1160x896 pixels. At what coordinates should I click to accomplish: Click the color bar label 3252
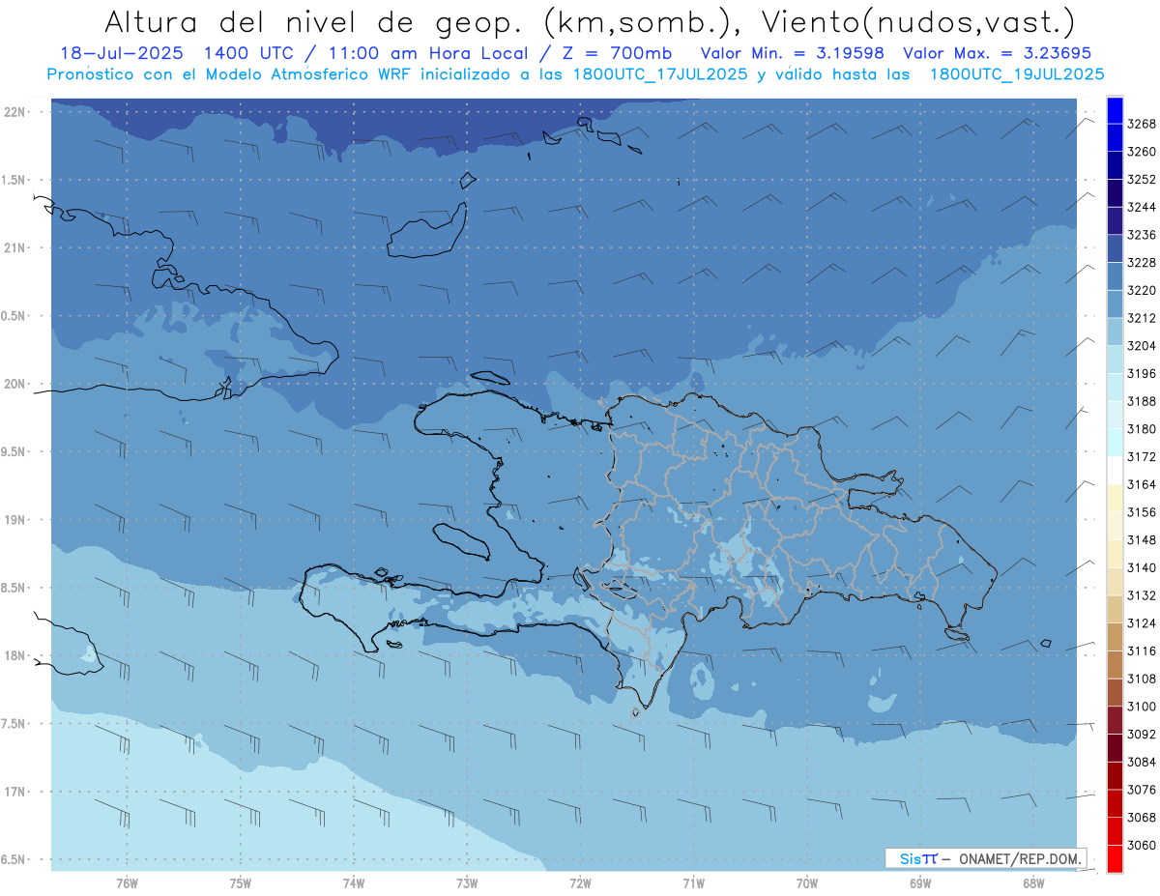pyautogui.click(x=1141, y=180)
